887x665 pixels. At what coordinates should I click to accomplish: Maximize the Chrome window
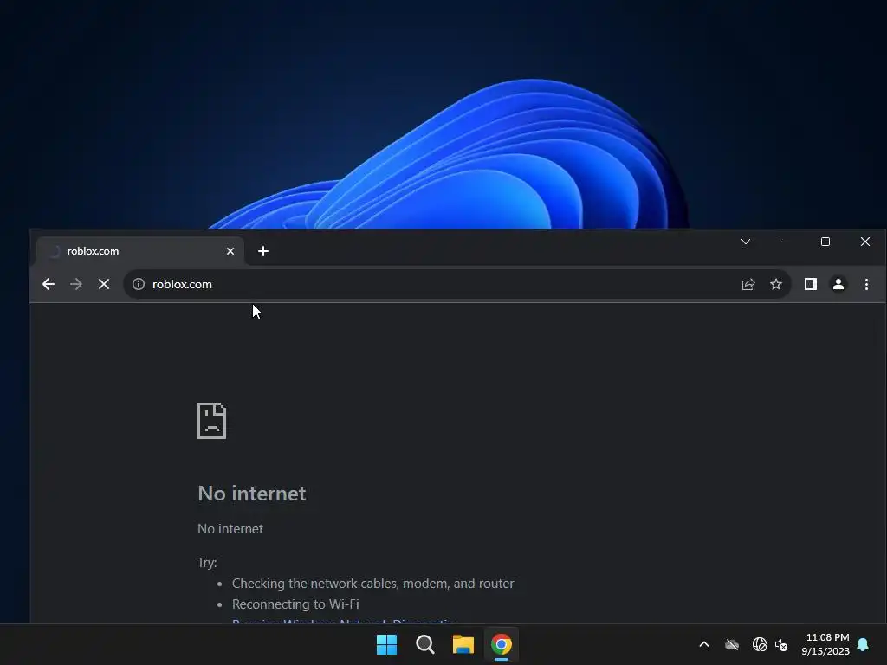(825, 242)
